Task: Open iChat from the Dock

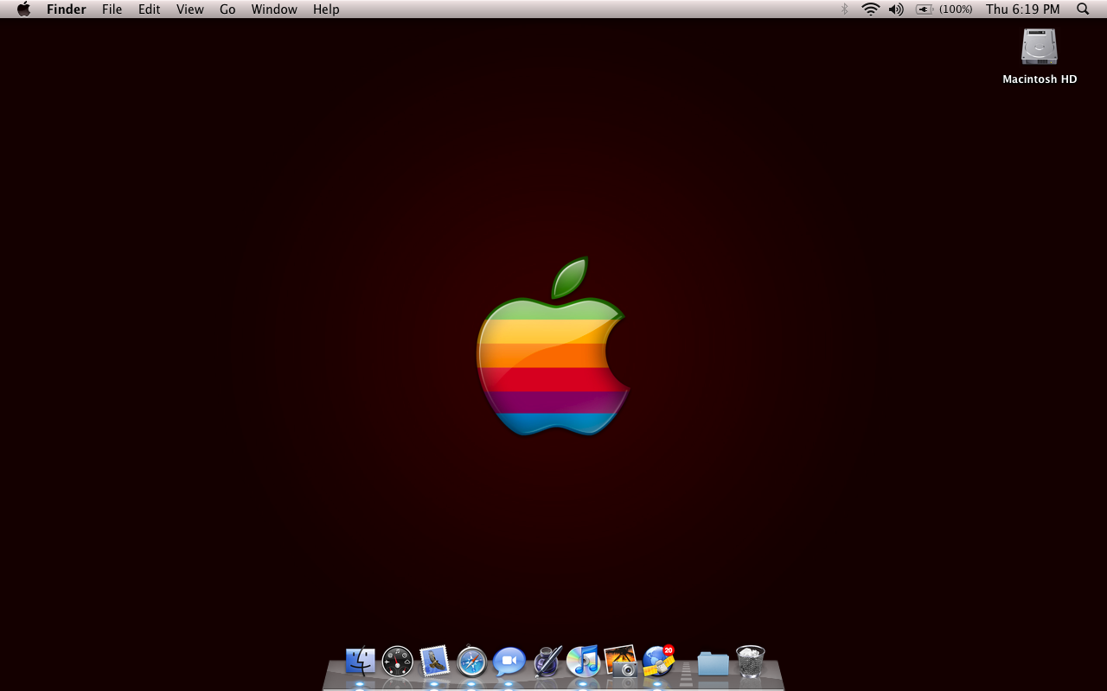Action: [x=509, y=661]
